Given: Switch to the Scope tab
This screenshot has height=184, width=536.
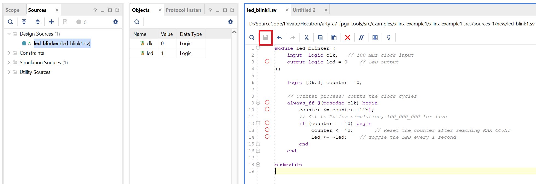Looking at the screenshot, I should (13, 10).
